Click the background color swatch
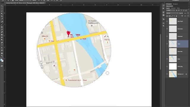 coord(3,61)
